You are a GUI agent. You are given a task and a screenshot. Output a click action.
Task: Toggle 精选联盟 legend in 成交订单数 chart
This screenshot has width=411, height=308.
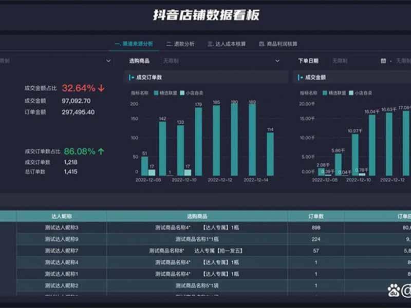coord(165,93)
